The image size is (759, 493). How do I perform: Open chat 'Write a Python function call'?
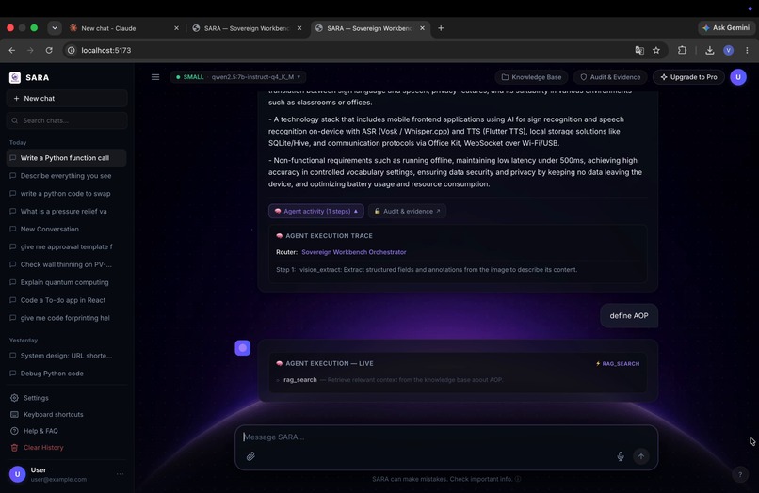[66, 158]
